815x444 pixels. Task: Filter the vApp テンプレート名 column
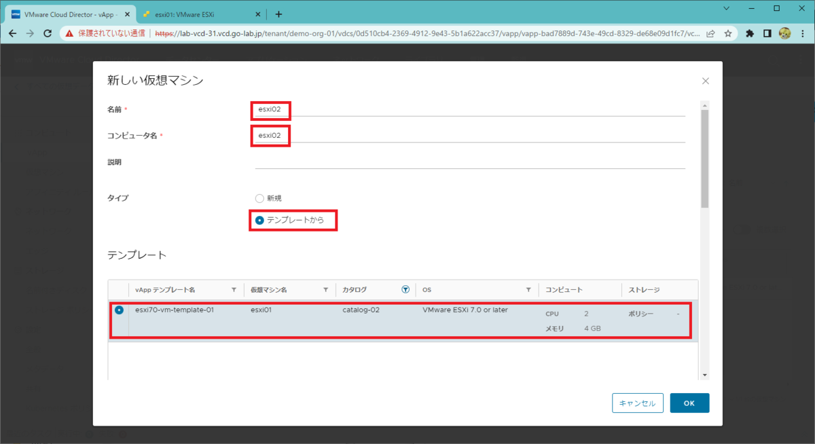[234, 290]
